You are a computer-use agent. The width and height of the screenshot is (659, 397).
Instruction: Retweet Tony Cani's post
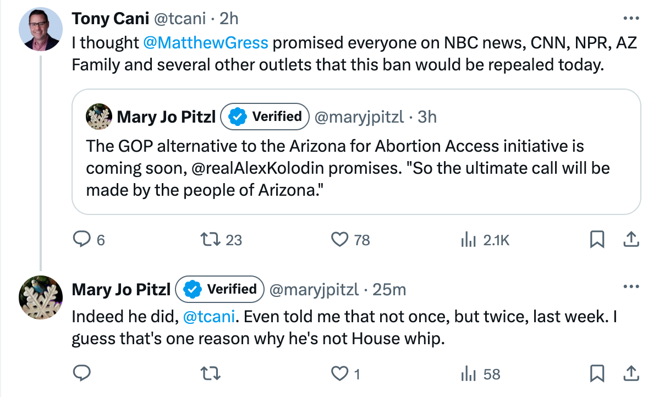pyautogui.click(x=210, y=240)
